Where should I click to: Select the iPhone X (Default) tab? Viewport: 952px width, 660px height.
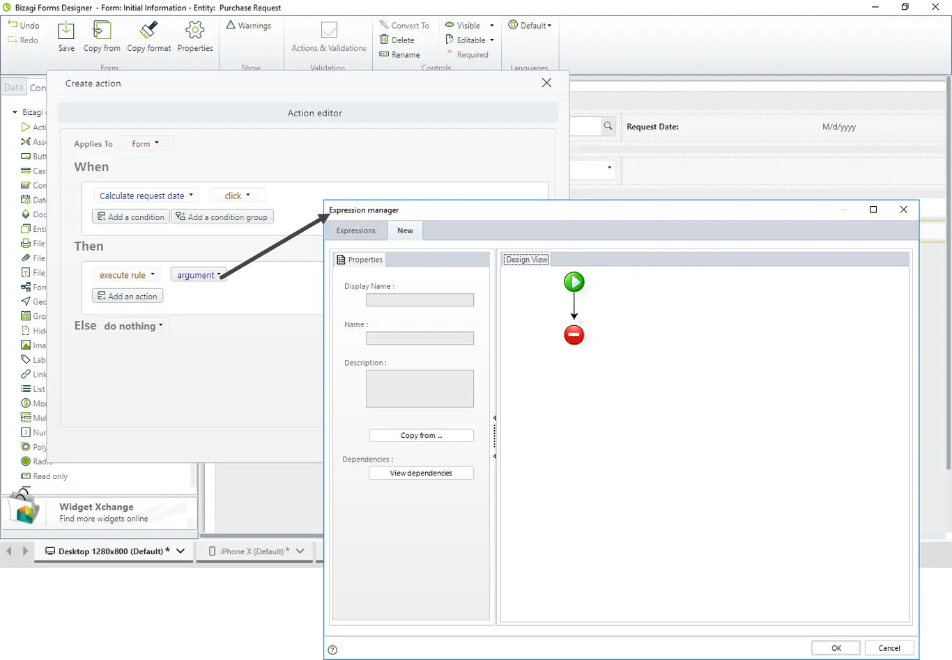(x=256, y=551)
